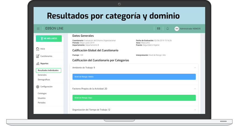Open Configuración section
Viewport: 239px width, 126px height.
(46, 87)
